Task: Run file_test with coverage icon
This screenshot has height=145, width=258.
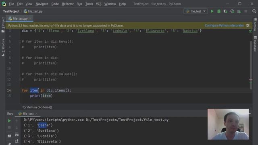Action: pyautogui.click(x=225, y=11)
